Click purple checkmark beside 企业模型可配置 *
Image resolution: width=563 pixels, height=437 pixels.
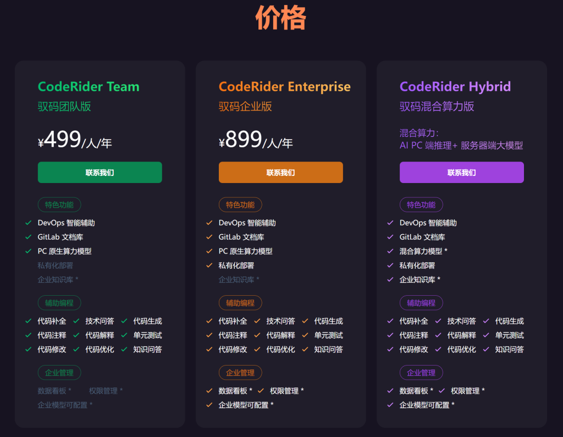[x=390, y=405]
